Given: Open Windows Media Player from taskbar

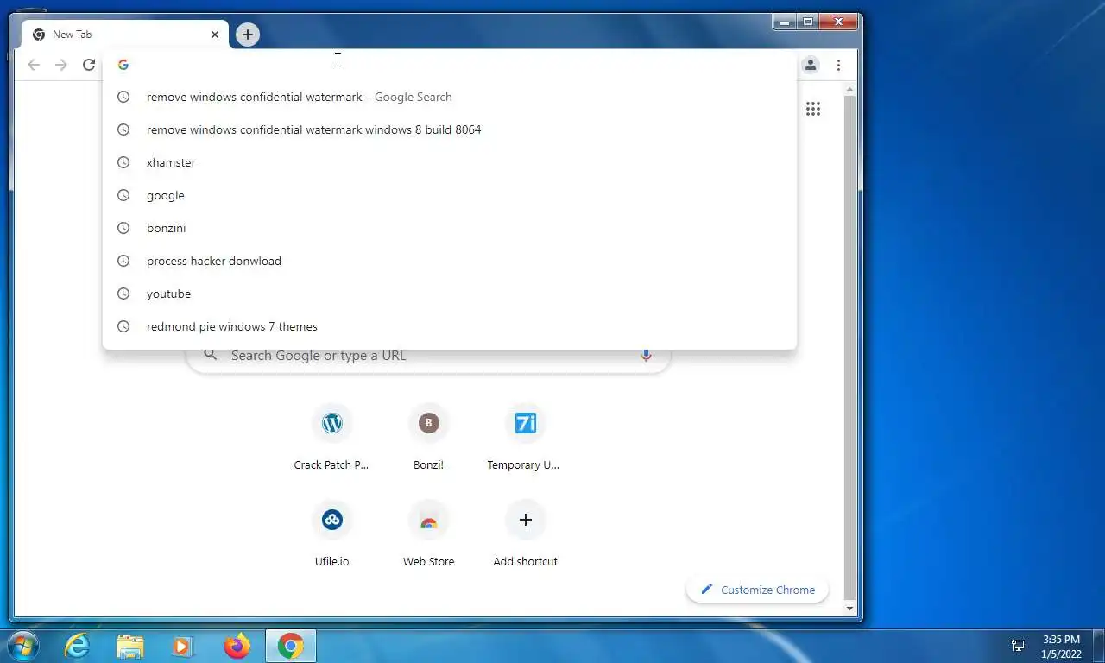Looking at the screenshot, I should [183, 646].
